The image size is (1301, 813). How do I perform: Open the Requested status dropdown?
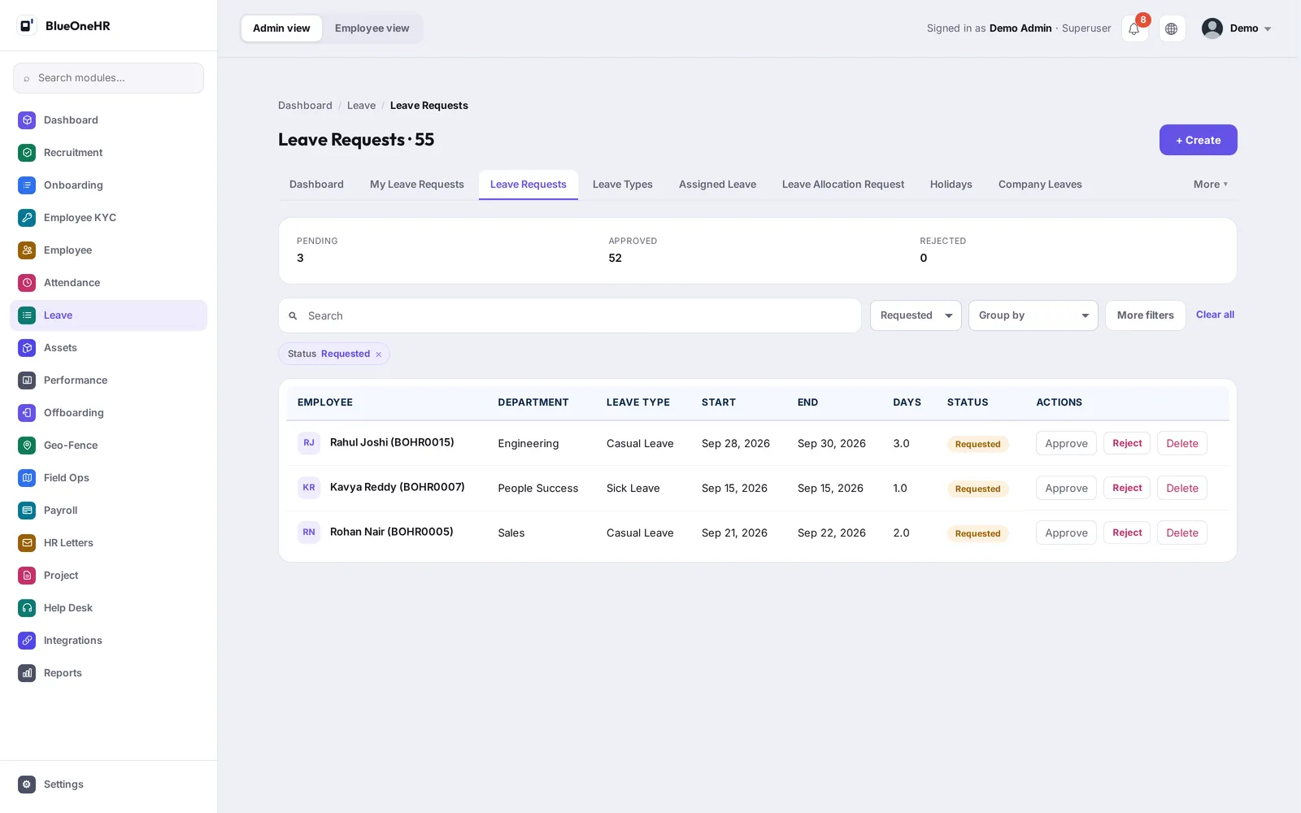tap(916, 315)
